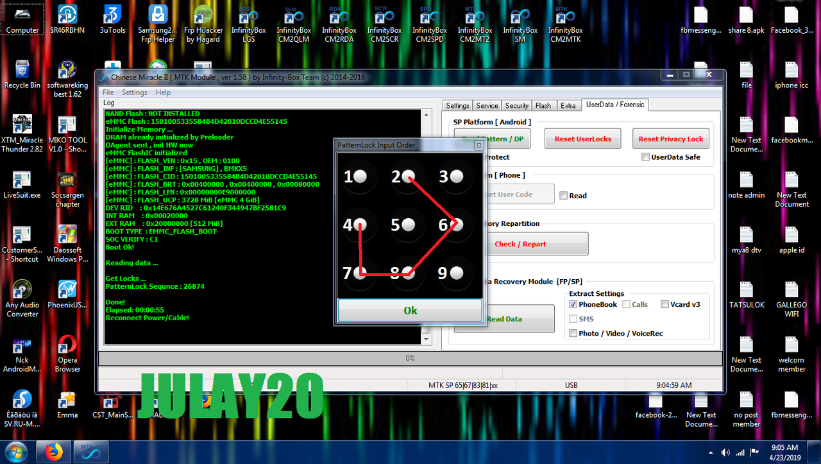Viewport: 821px width, 464px height.
Task: Open the share 8.apk file icon
Action: [747, 19]
